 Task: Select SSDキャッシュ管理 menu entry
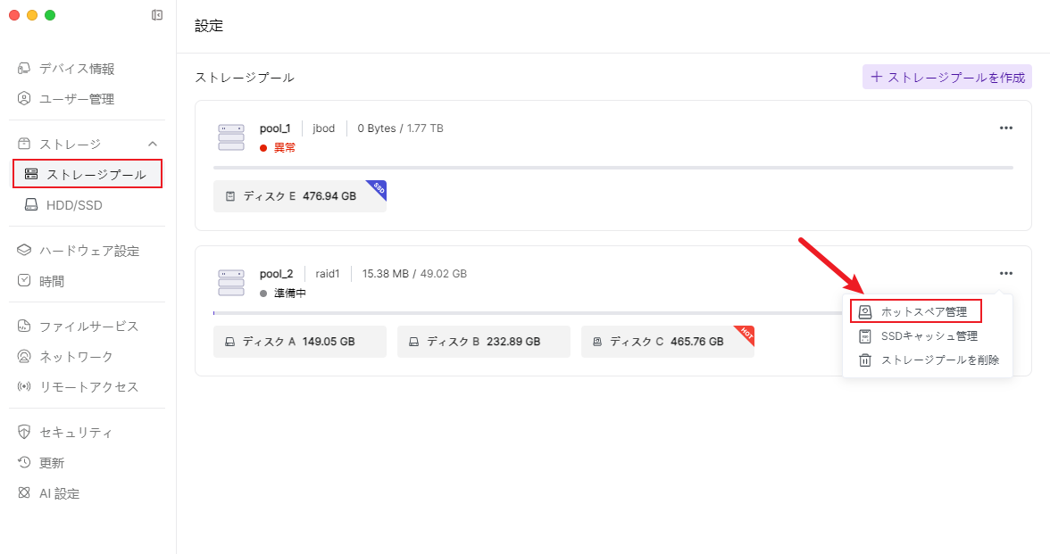929,336
